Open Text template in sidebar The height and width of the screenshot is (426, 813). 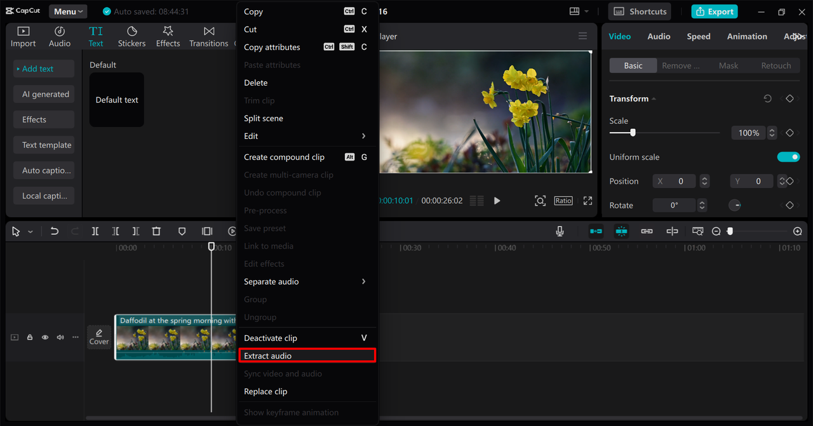click(x=44, y=145)
